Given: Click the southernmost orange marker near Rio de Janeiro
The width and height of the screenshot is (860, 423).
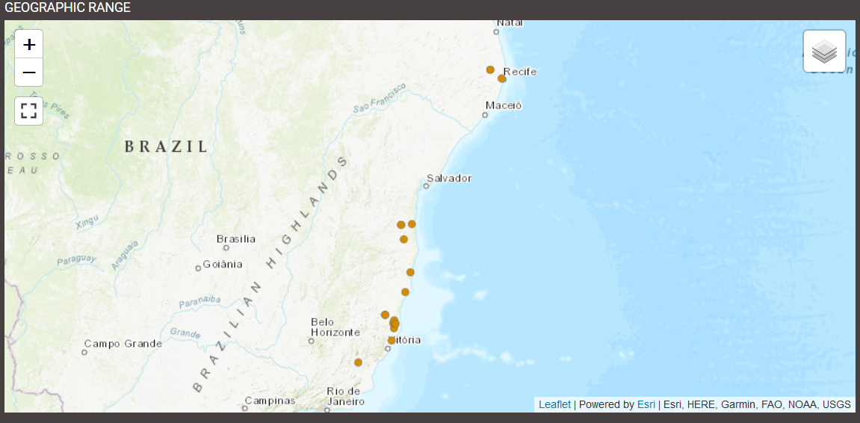Looking at the screenshot, I should [x=358, y=362].
